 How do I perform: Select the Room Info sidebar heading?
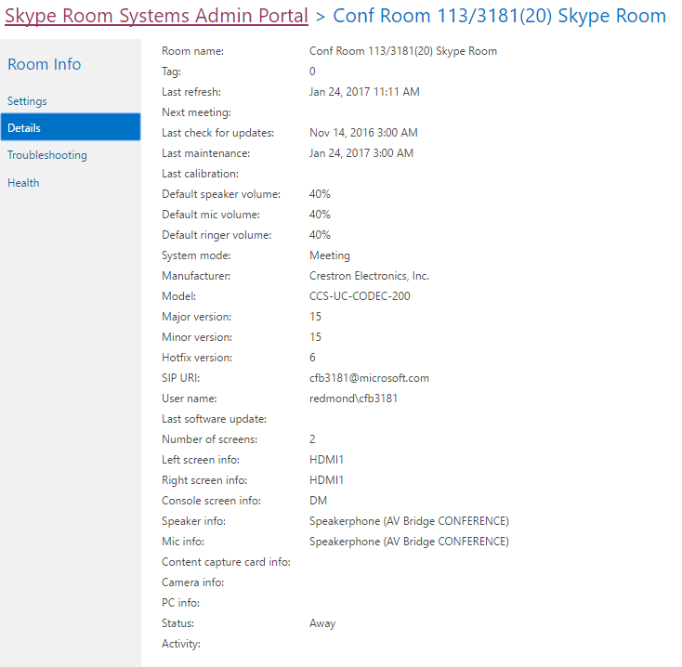45,64
